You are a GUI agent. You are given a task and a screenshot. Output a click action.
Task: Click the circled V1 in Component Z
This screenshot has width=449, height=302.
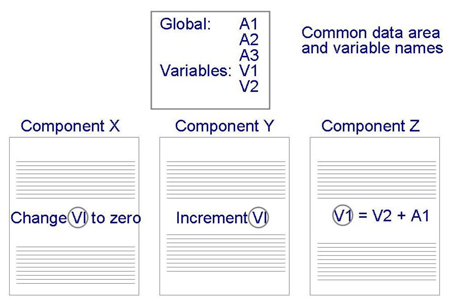click(x=343, y=216)
